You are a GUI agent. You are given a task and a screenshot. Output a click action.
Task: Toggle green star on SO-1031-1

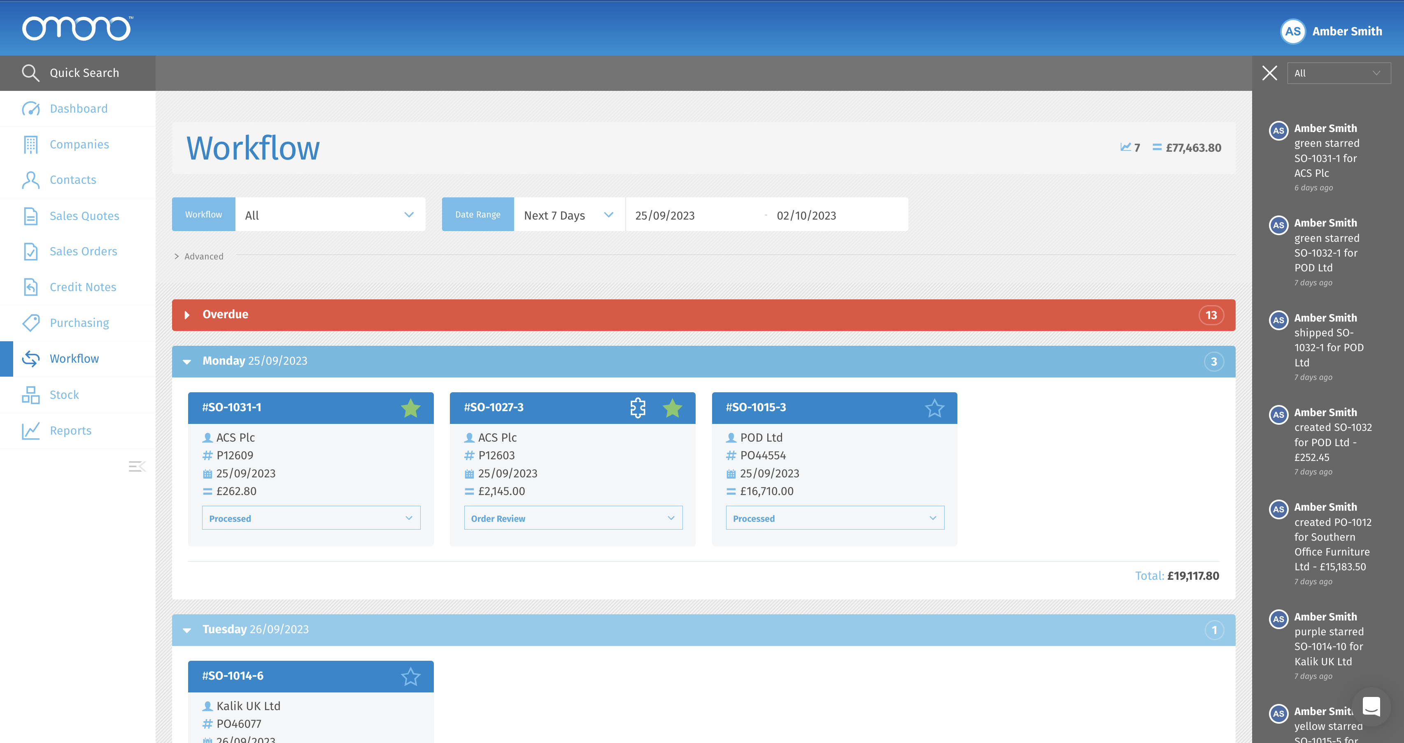point(410,408)
